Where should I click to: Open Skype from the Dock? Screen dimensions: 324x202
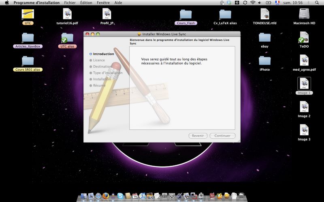120,196
